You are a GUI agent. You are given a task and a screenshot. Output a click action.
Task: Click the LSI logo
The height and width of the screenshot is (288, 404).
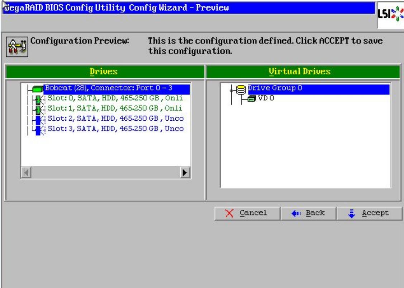pos(391,14)
